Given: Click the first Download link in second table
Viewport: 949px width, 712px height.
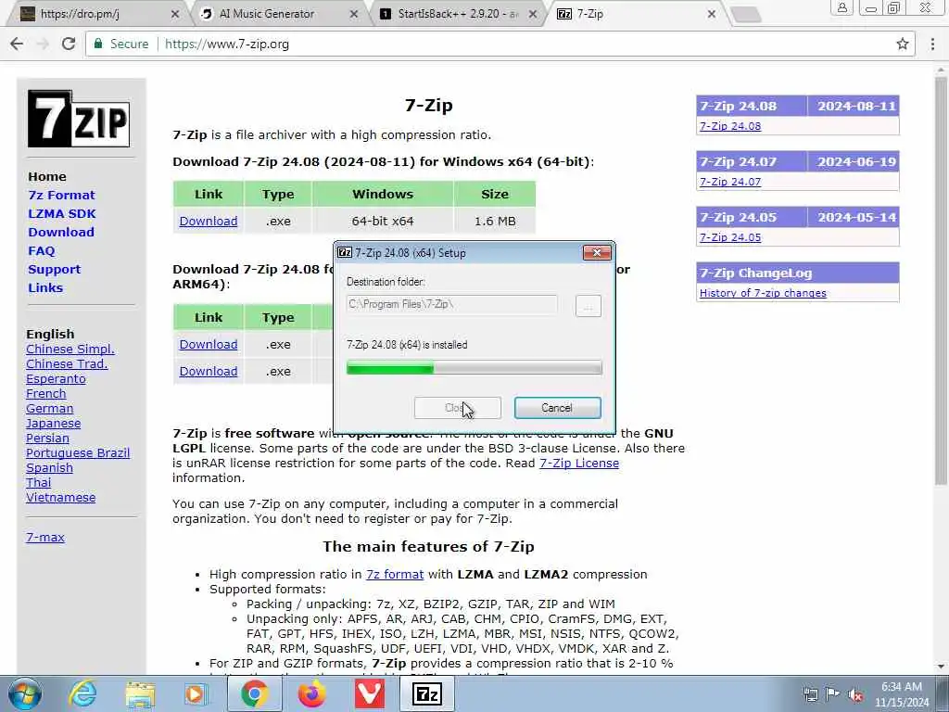Looking at the screenshot, I should tap(209, 344).
